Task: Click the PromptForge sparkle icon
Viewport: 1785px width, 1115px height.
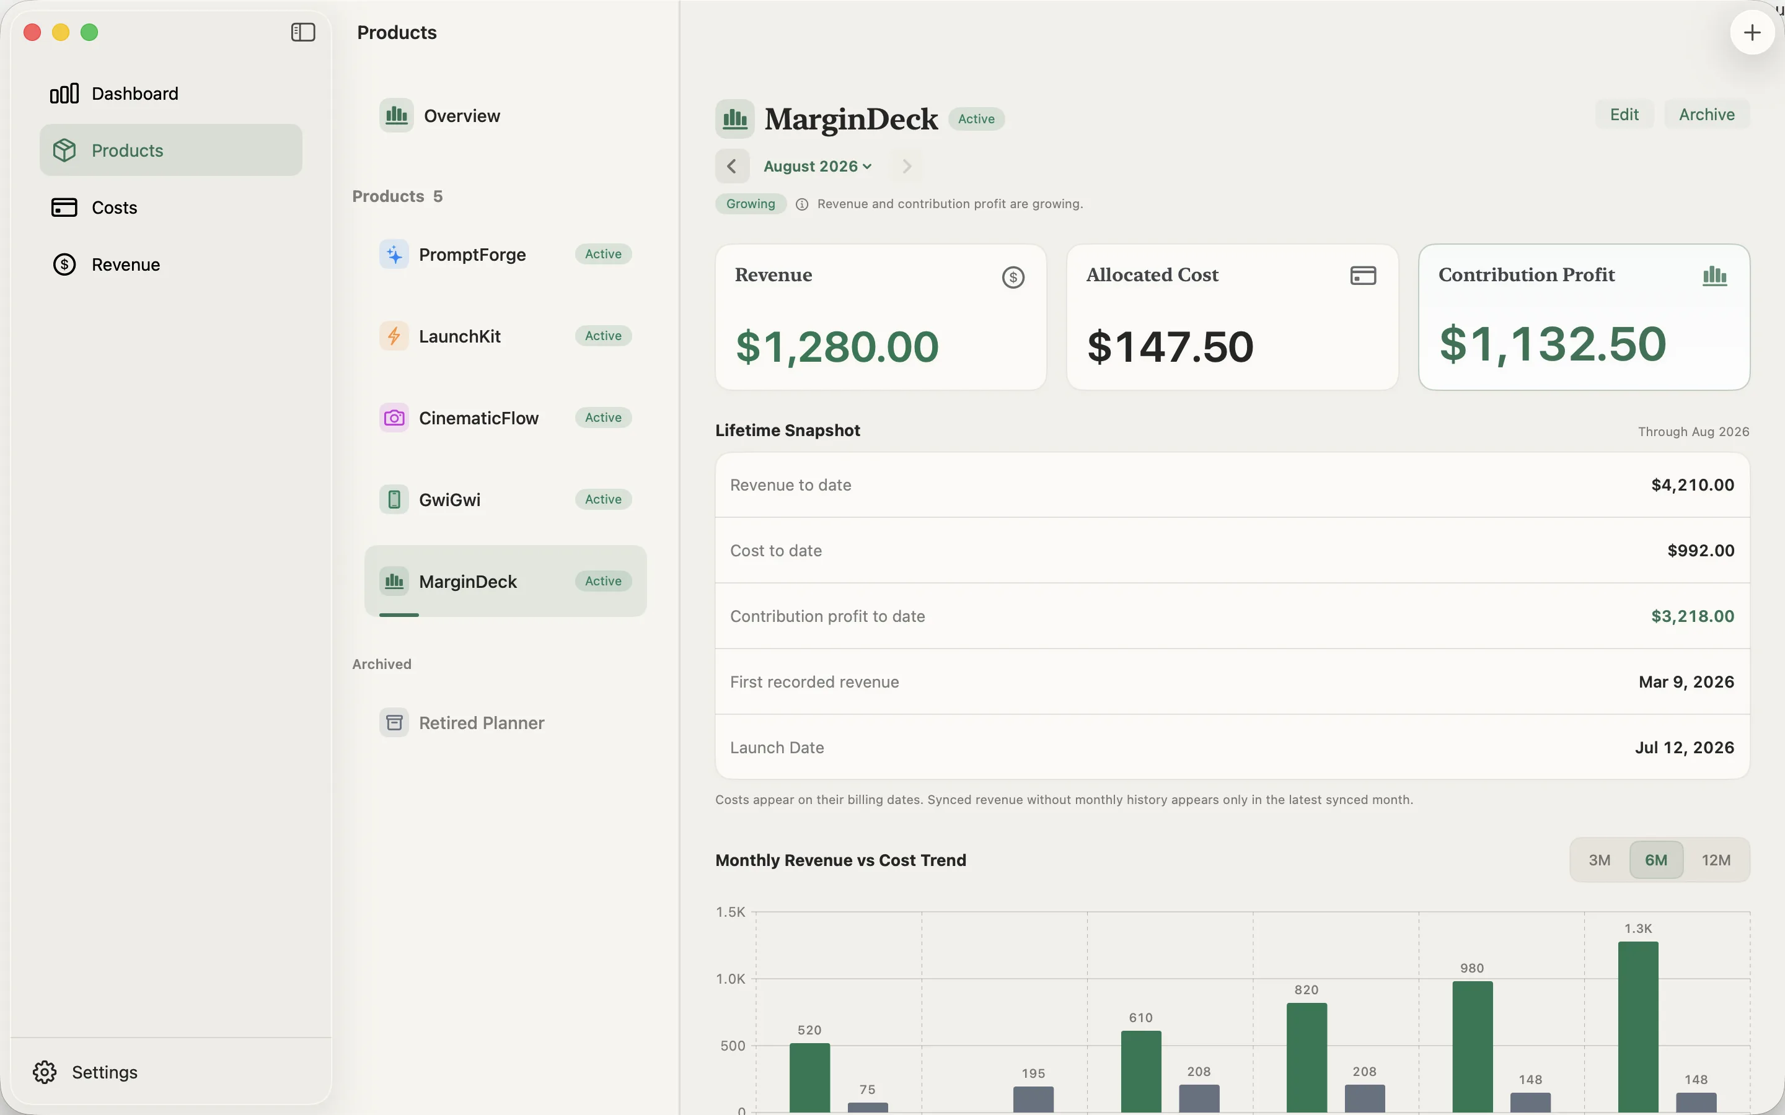Action: [394, 255]
